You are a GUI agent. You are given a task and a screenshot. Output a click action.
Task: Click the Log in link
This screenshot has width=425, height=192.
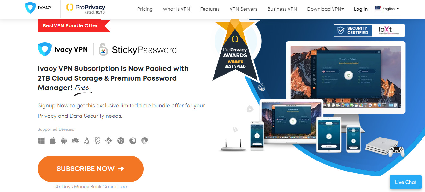click(361, 9)
